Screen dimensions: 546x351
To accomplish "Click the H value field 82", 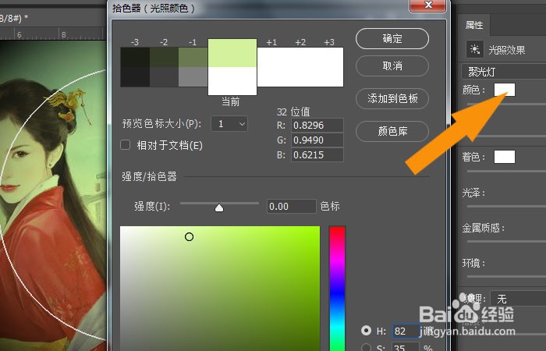I will coord(406,331).
